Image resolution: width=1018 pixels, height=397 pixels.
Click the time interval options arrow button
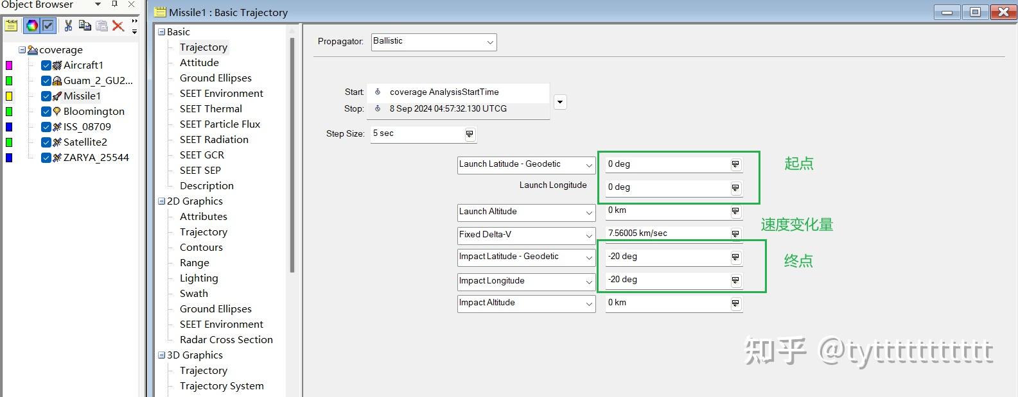tap(560, 102)
